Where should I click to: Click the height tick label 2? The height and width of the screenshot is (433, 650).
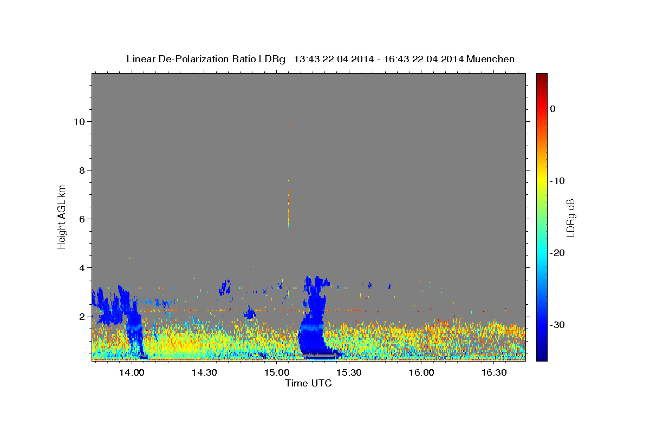tap(83, 316)
